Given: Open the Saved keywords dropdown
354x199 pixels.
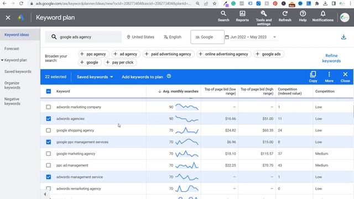Looking at the screenshot, I should tap(95, 77).
